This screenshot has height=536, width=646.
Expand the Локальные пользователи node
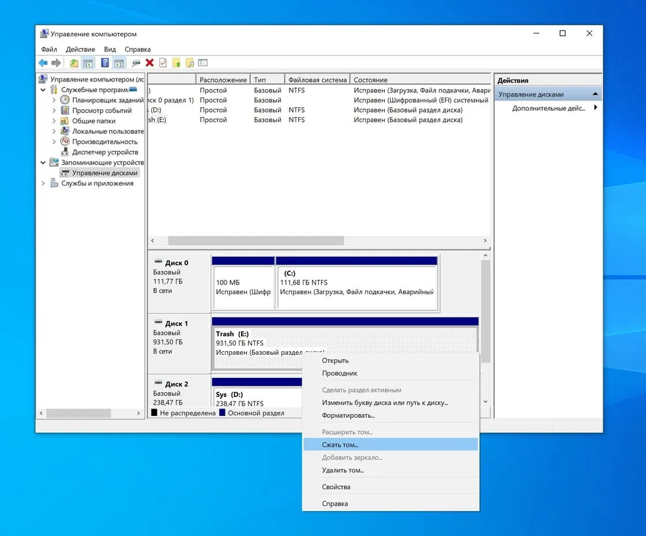pyautogui.click(x=54, y=131)
